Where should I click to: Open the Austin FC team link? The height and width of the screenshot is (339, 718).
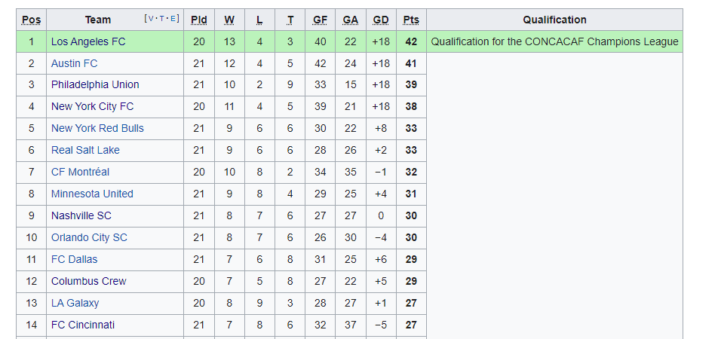74,63
